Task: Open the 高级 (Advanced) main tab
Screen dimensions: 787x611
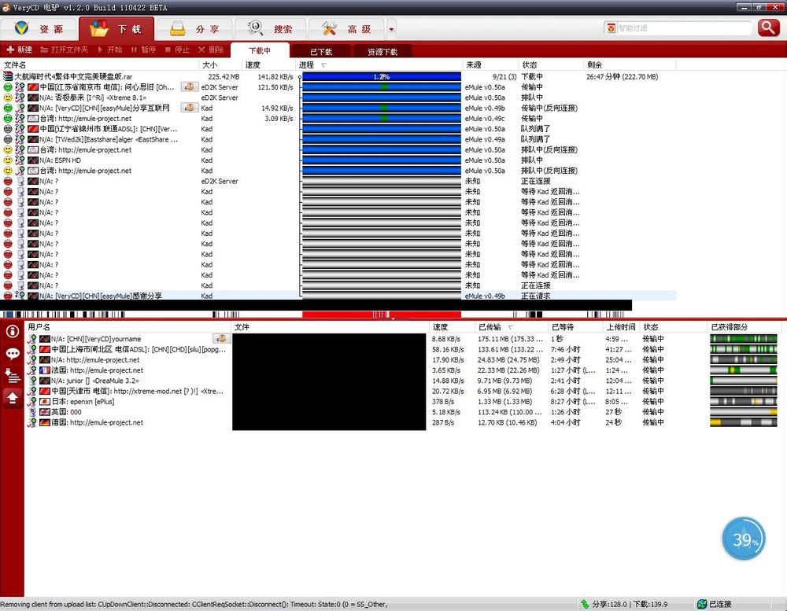Action: [x=346, y=29]
